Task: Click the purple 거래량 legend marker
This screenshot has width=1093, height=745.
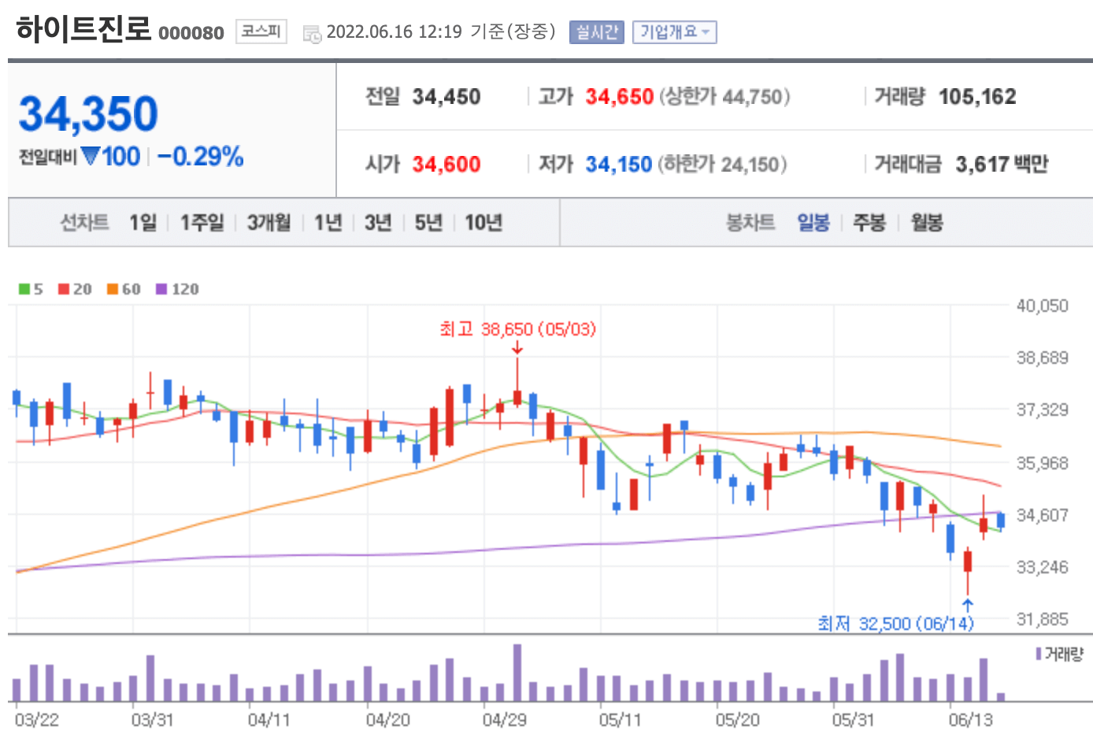Action: pyautogui.click(x=1039, y=654)
